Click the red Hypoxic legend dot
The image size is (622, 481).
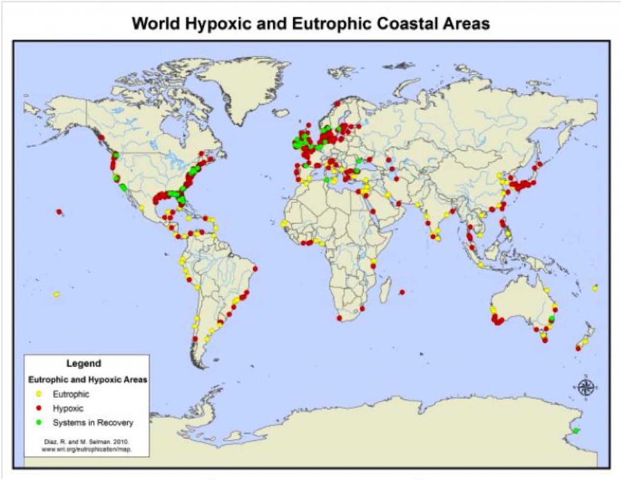pos(39,408)
